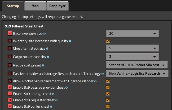Expand Recipe cost preset dropdown
Screen dimensions: 172x110
(137, 65)
